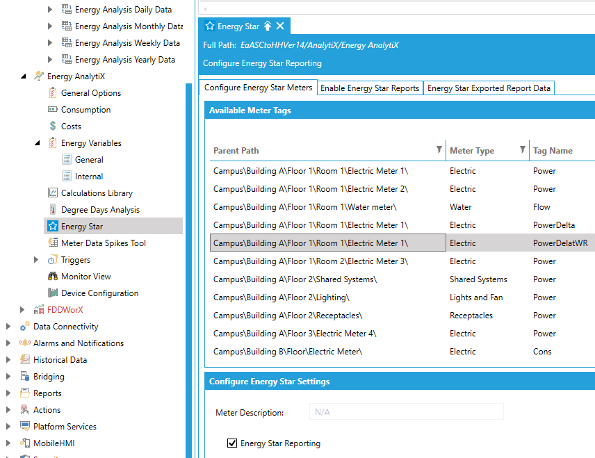The height and width of the screenshot is (458, 595).
Task: Click the Meter Description input field
Action: tap(406, 412)
